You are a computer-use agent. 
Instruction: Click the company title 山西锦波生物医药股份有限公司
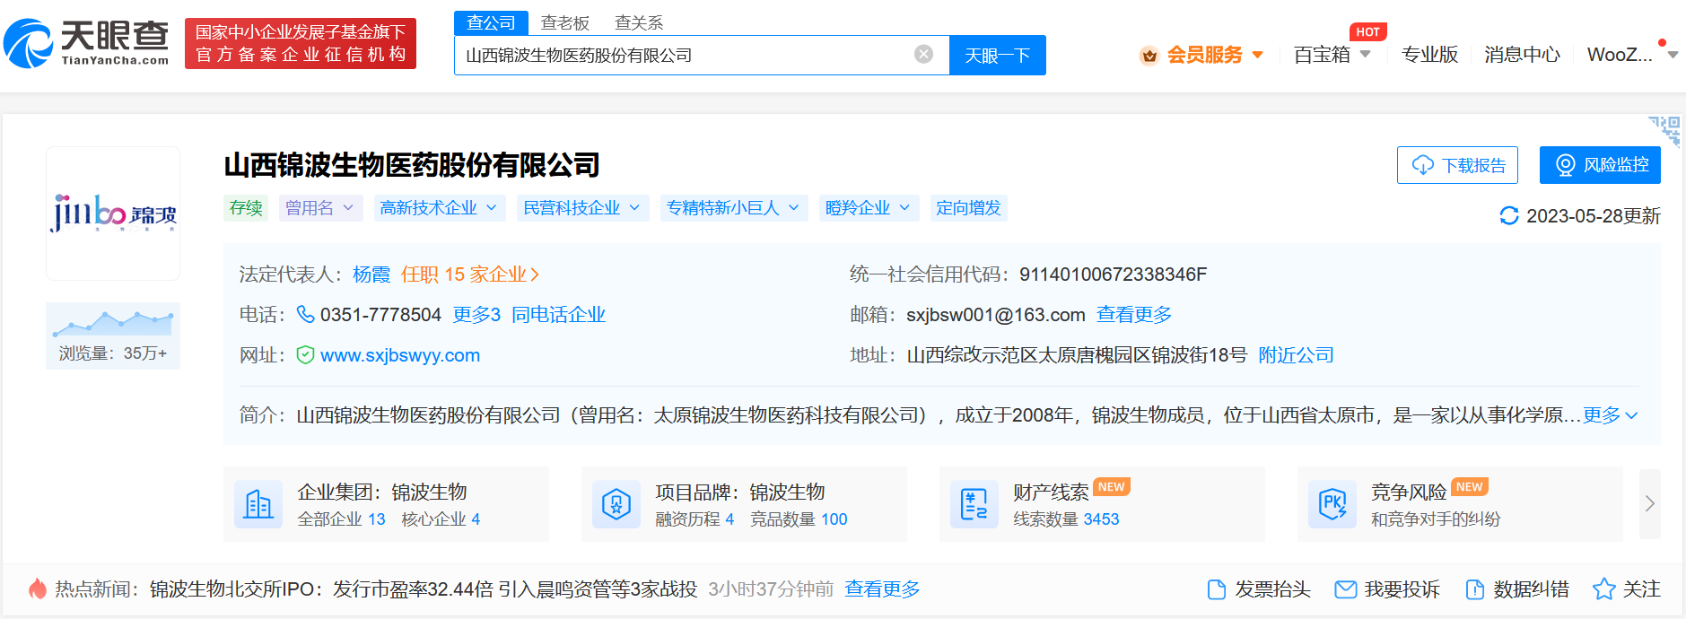(x=412, y=165)
